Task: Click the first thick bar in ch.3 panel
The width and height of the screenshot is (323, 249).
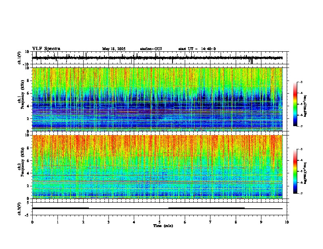Action: point(60,208)
